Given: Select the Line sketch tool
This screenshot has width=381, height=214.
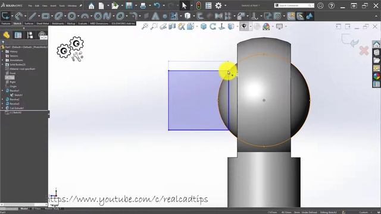Looking at the screenshot, I should pos(32,16).
